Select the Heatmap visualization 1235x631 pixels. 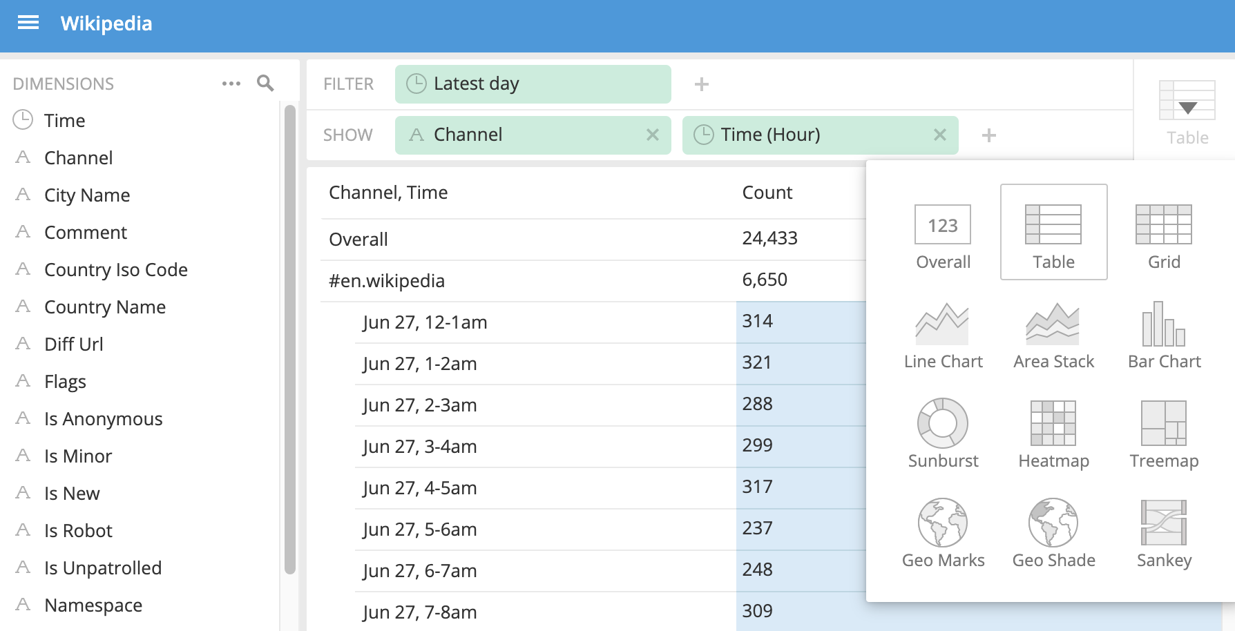[x=1053, y=436]
